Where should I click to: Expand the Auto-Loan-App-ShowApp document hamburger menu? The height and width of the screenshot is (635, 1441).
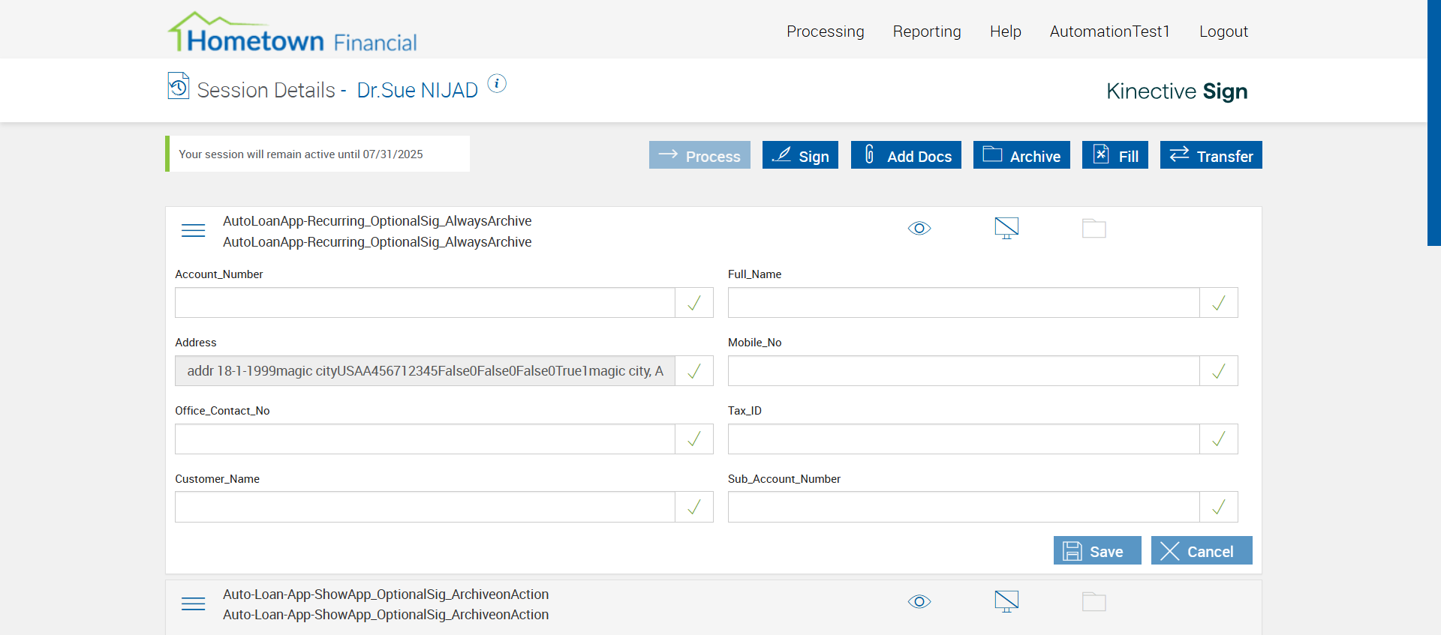(x=194, y=604)
